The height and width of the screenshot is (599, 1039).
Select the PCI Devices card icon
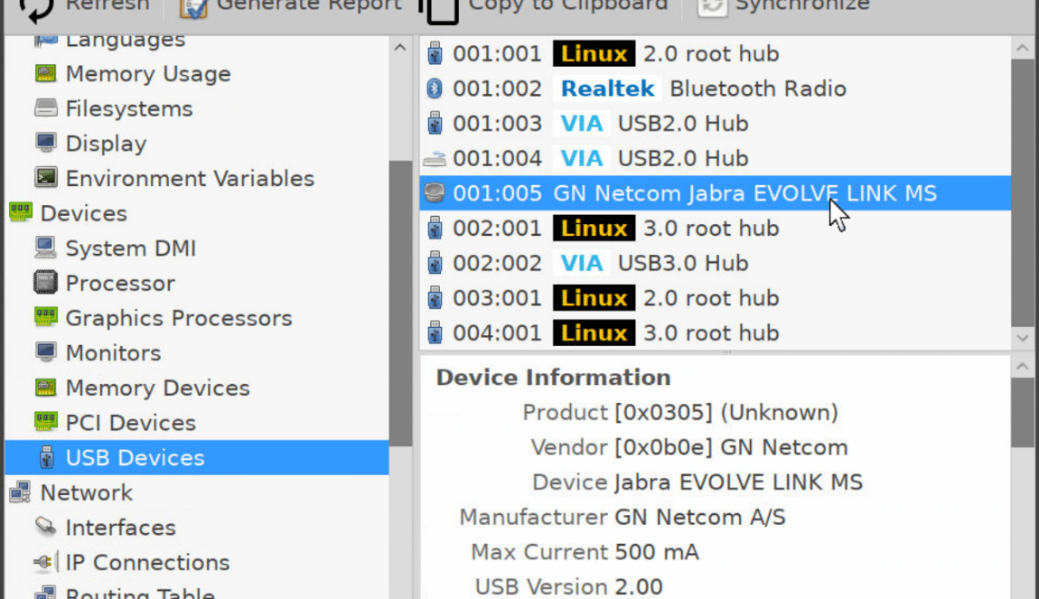46,422
